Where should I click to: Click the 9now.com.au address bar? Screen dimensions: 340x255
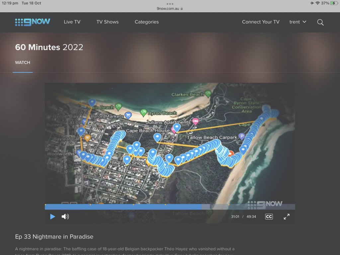[170, 9]
